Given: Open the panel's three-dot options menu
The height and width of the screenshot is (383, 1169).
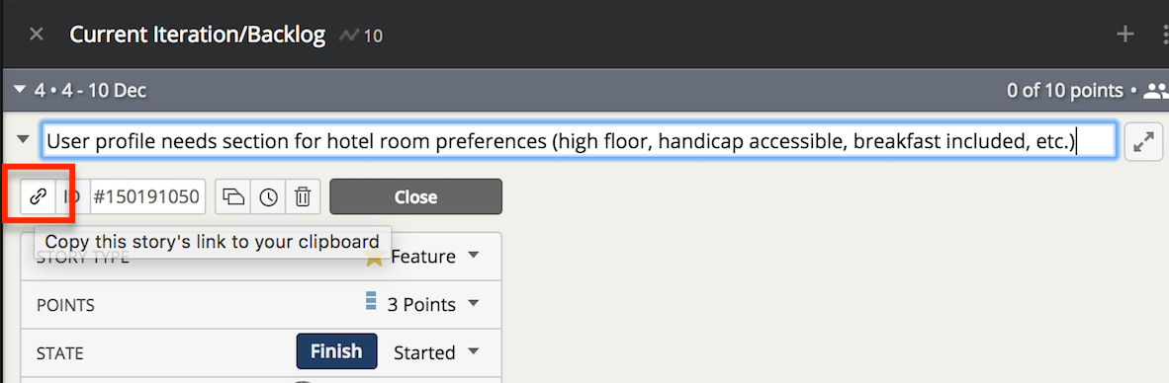Looking at the screenshot, I should (1165, 35).
